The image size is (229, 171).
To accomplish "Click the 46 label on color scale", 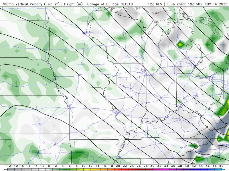I will [208, 166].
